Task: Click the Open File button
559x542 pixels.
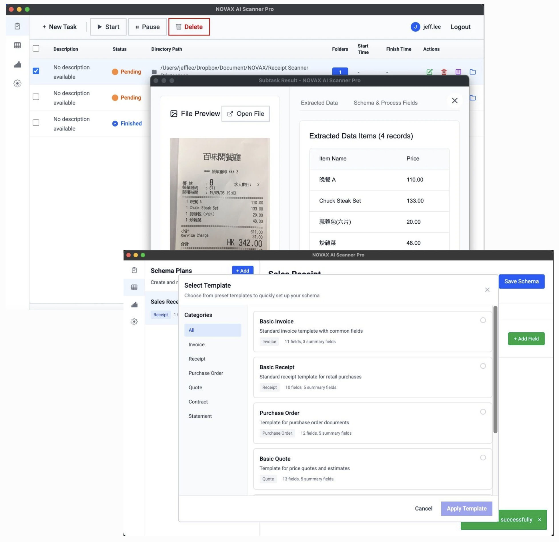Action: [x=245, y=114]
